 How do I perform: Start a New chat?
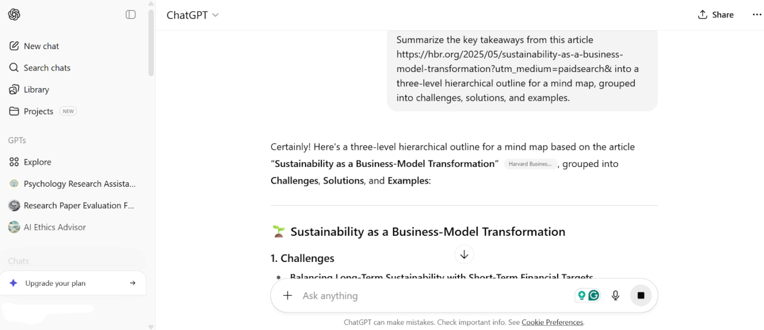coord(41,46)
